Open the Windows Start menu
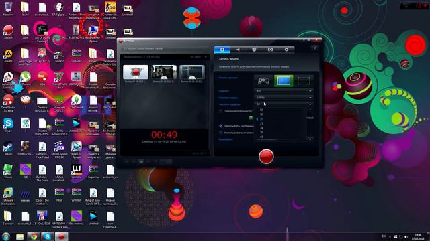Screen dimensions: 430x241 click(x=6, y=236)
